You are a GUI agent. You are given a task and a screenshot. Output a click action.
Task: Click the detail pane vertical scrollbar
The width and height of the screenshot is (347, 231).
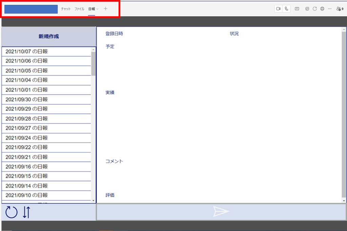pos(344,101)
